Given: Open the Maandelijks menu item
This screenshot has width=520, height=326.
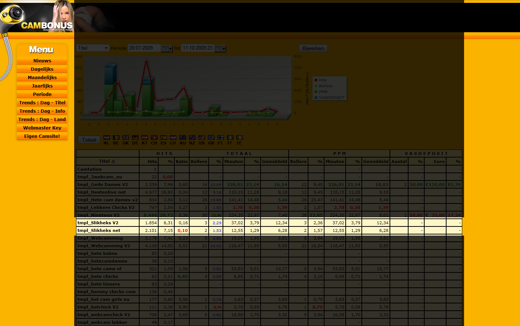Looking at the screenshot, I should pyautogui.click(x=42, y=77).
